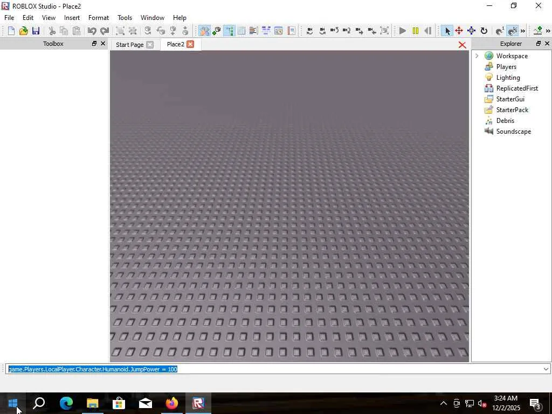Screen dimensions: 552x414
Task: Switch to the Start Page tab
Action: [x=129, y=45]
